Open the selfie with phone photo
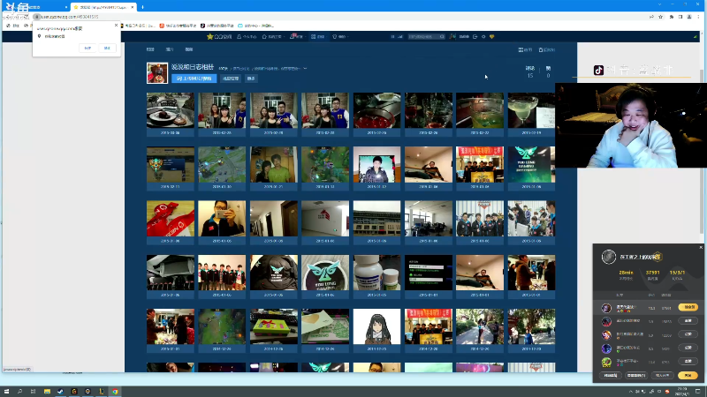The image size is (707, 397). pos(222,219)
